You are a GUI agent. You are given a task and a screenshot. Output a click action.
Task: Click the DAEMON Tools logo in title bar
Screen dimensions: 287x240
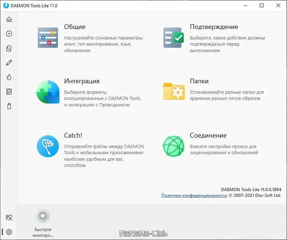click(6, 5)
